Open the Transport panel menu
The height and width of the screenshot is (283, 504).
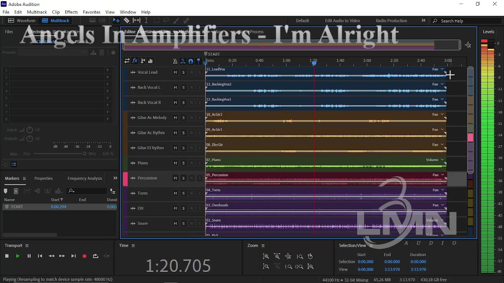pos(27,246)
